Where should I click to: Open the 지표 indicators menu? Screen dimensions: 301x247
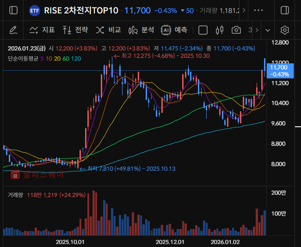42,30
